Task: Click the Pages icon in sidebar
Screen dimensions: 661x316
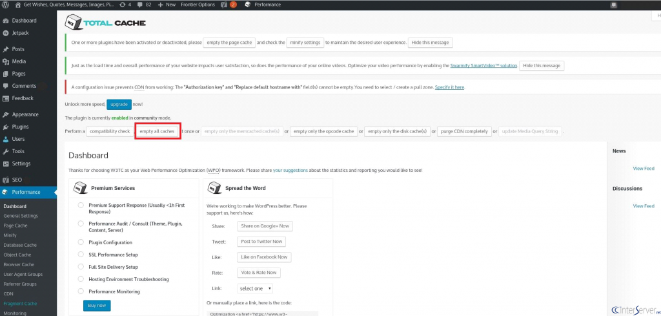Action: pos(6,74)
